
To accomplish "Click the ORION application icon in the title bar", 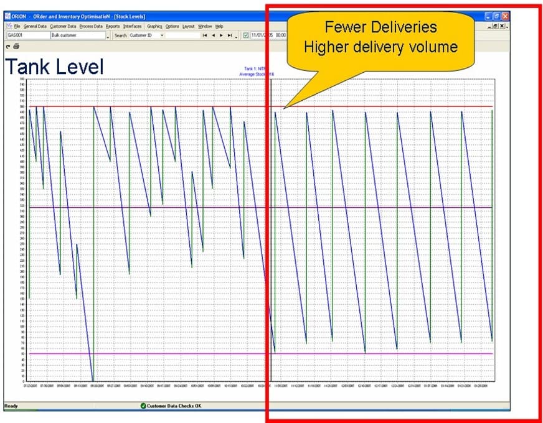I will tap(7, 16).
